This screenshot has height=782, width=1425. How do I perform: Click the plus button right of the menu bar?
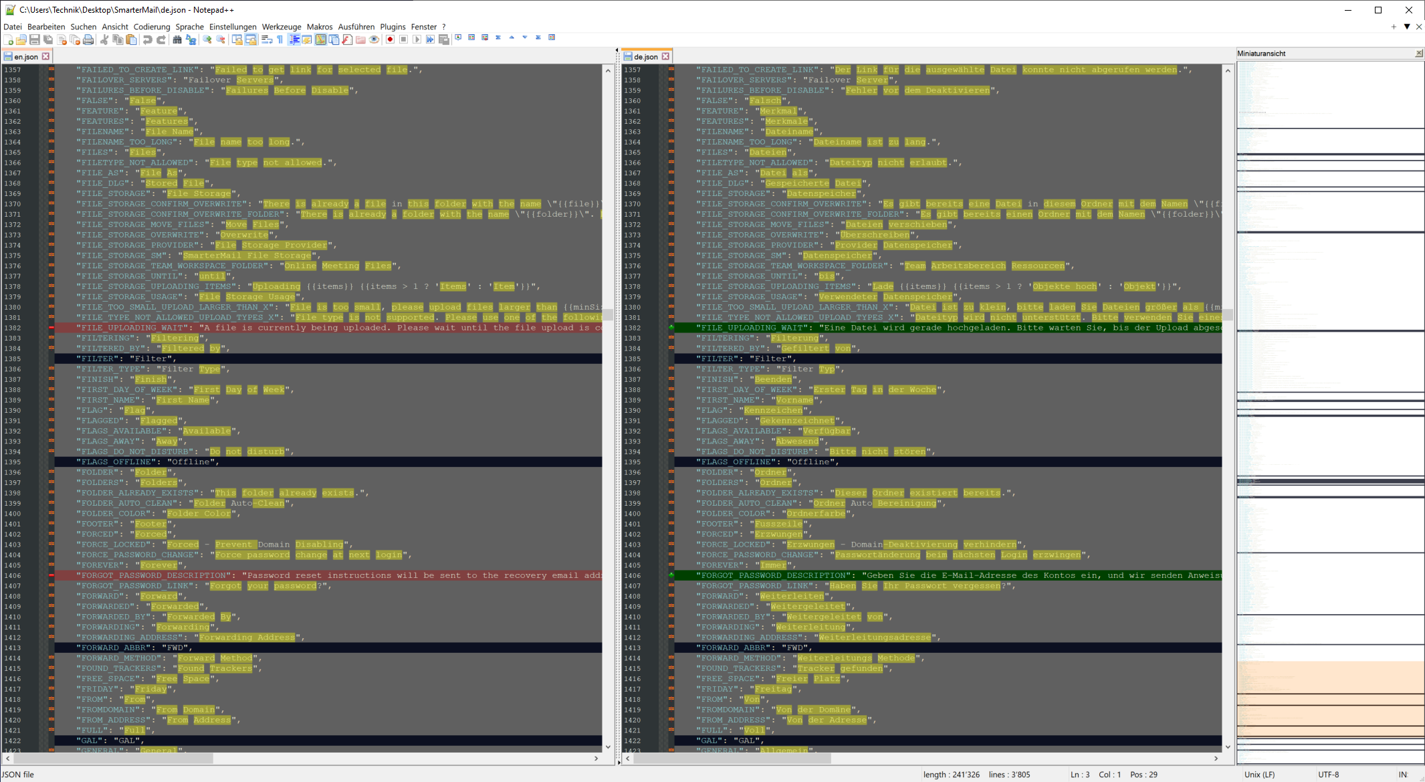1394,27
